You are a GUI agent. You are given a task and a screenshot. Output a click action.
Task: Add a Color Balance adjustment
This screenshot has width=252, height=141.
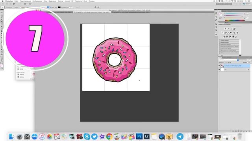pyautogui.click(x=228, y=33)
